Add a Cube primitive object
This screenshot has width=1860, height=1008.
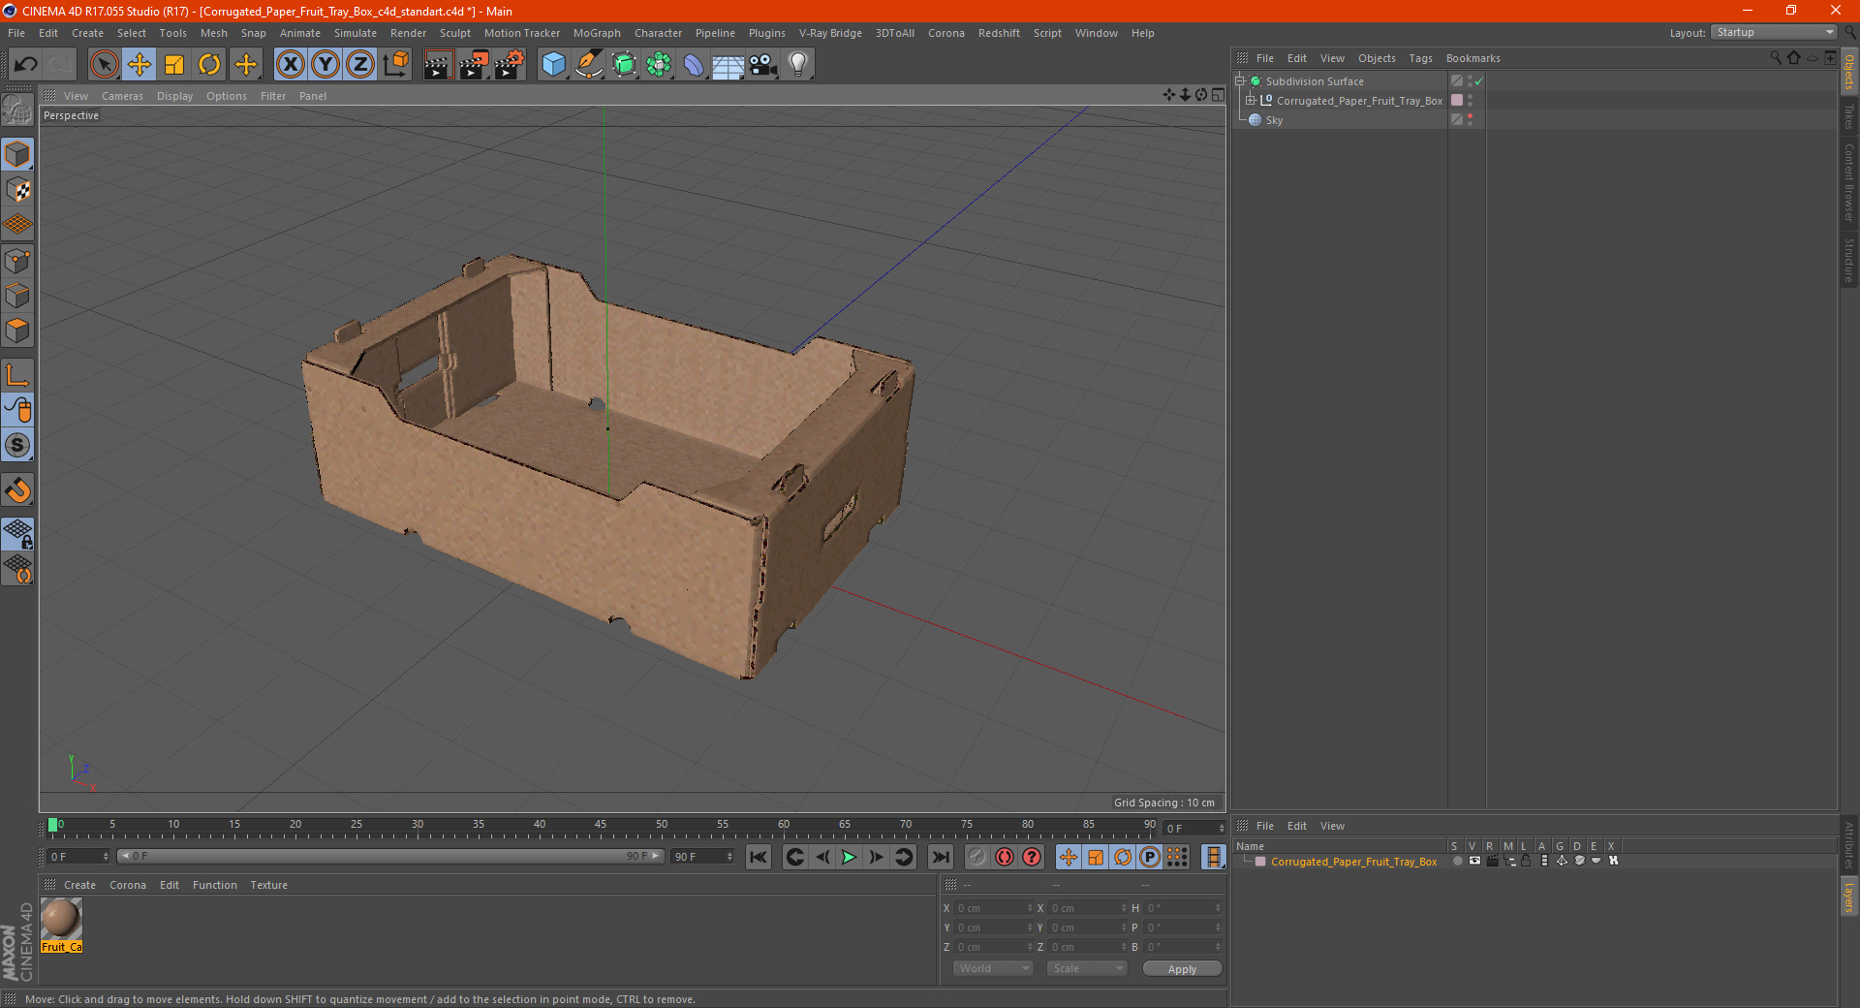pyautogui.click(x=553, y=65)
